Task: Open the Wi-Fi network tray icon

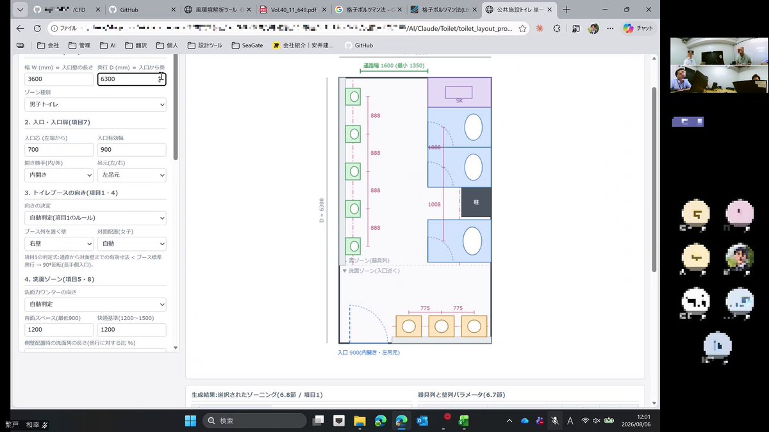Action: (x=585, y=420)
